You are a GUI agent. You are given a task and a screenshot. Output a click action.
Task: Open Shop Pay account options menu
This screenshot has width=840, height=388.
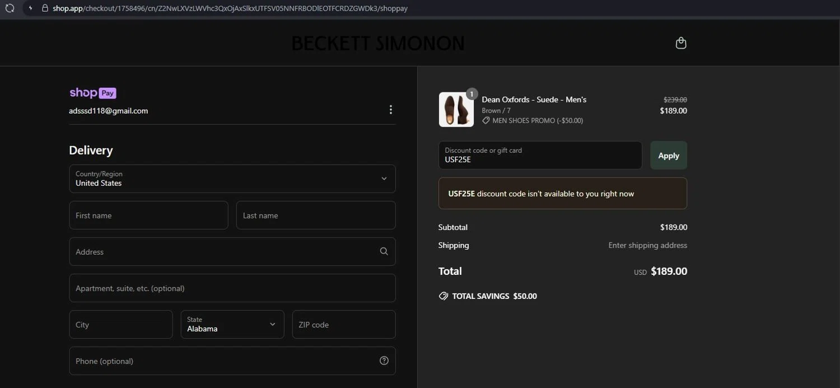pyautogui.click(x=390, y=110)
